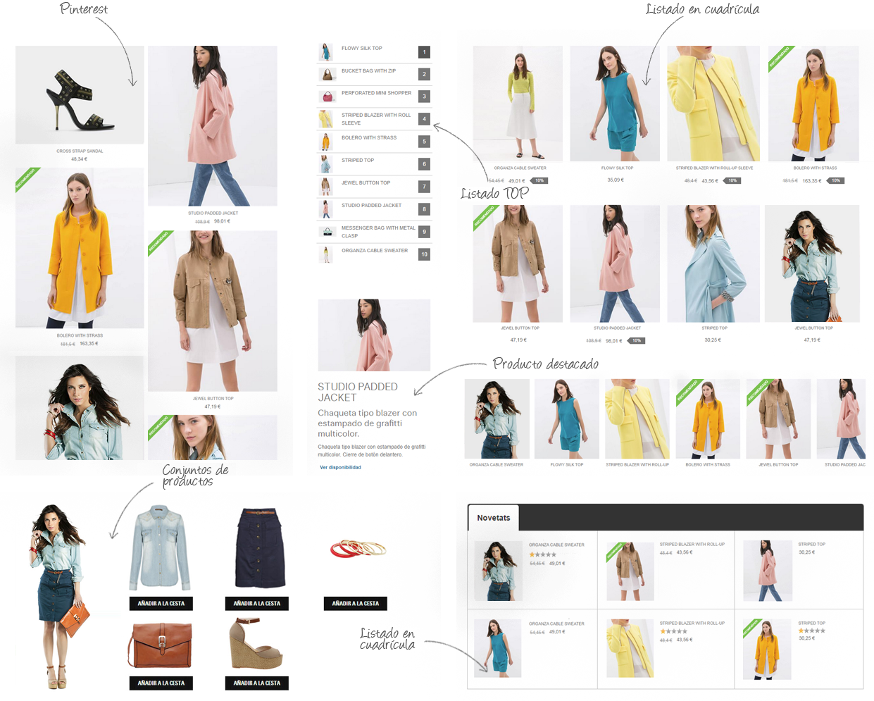Open yellow blazer photo in the grid listing
The height and width of the screenshot is (701, 874).
click(713, 104)
